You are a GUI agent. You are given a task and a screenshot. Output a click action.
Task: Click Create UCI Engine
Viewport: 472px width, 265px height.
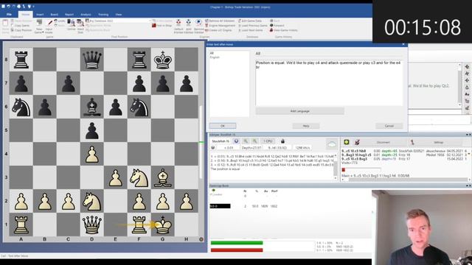pyautogui.click(x=218, y=30)
